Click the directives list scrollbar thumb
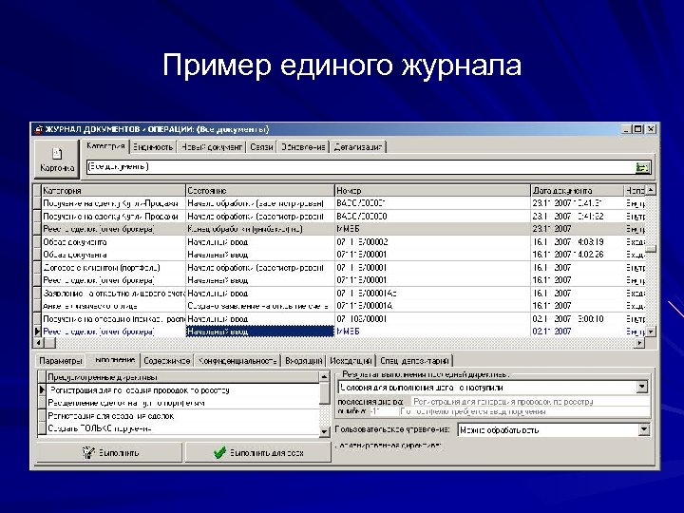Viewport: 684px width, 513px height. [x=324, y=392]
